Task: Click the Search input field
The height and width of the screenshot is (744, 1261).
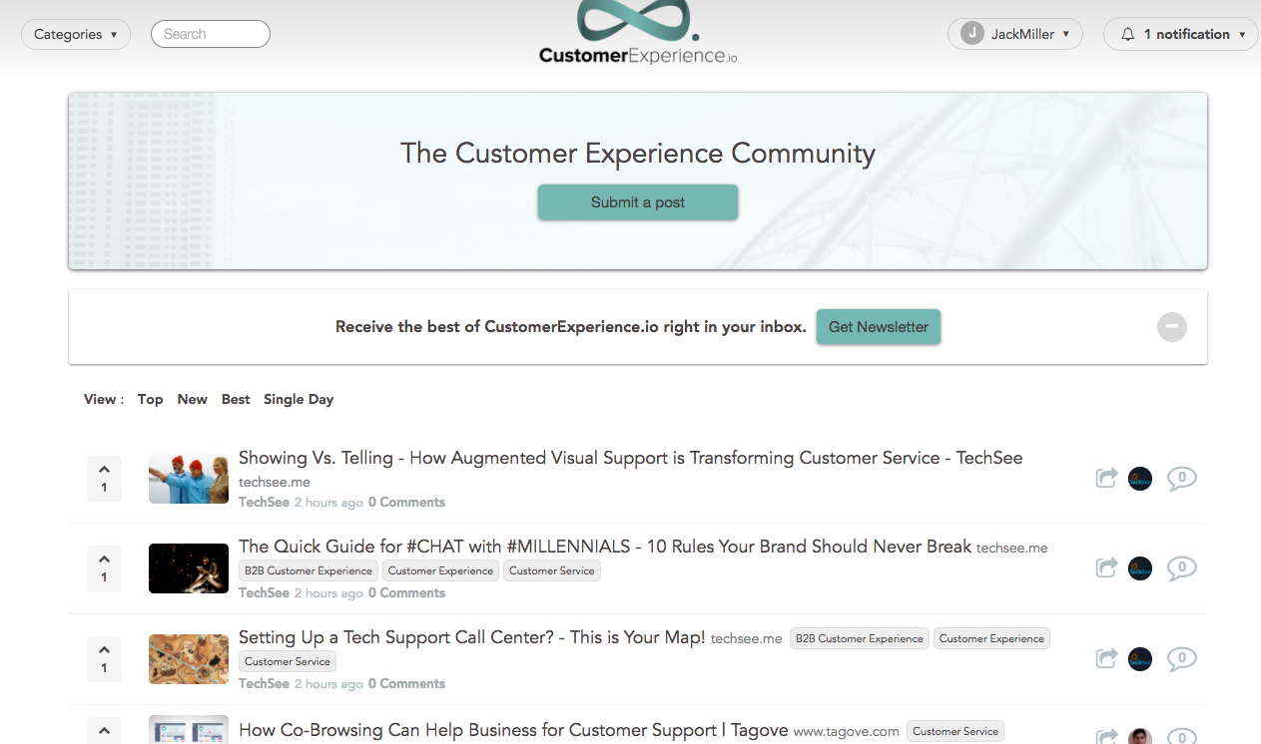Action: [210, 33]
